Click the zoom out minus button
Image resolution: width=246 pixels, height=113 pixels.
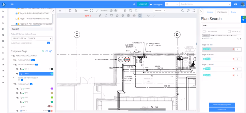[111, 10]
